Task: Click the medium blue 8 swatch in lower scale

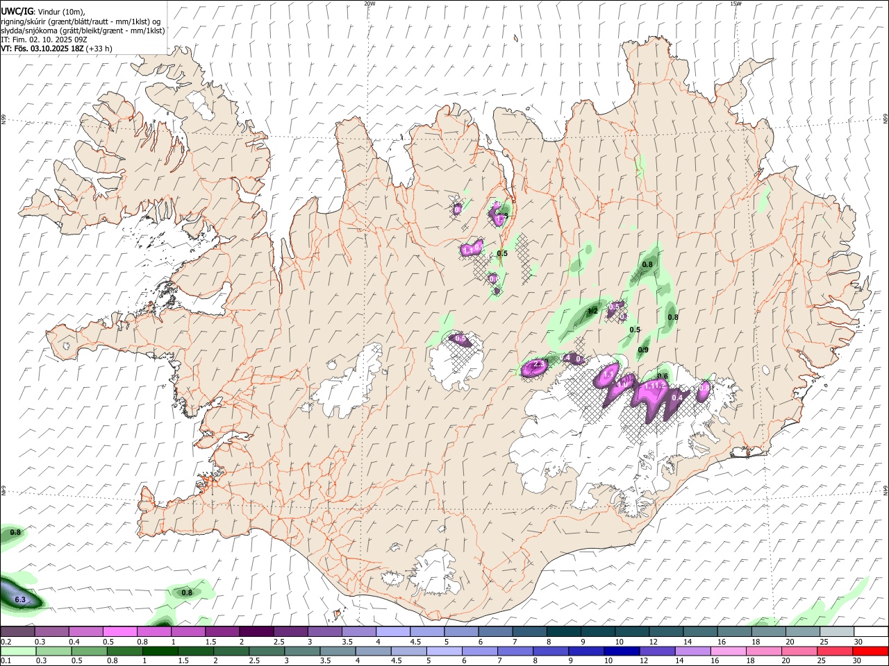Action: pyautogui.click(x=550, y=651)
